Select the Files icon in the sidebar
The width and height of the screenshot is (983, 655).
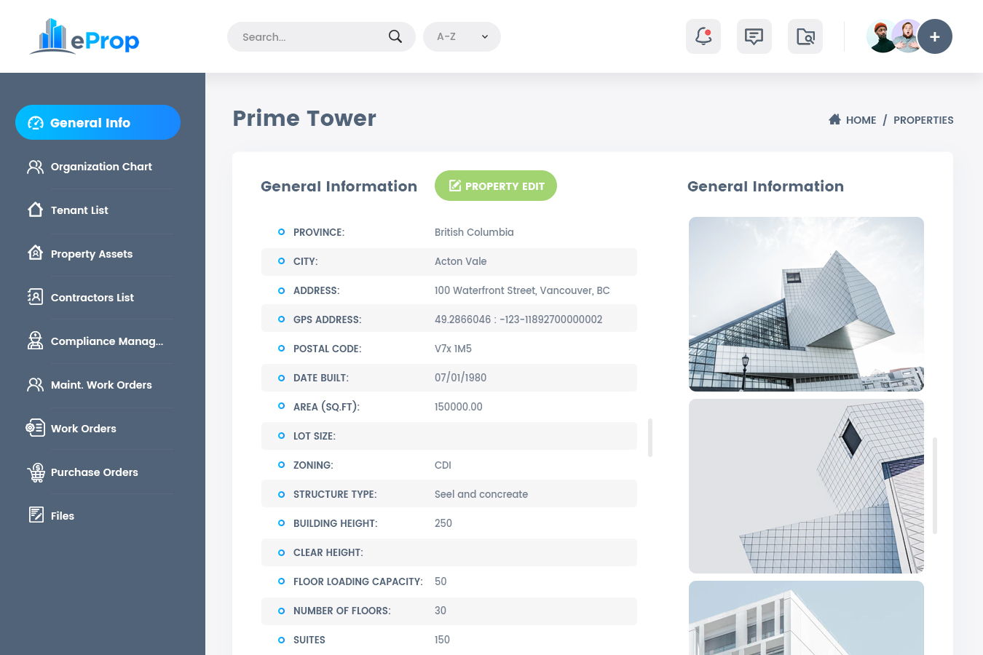[36, 515]
